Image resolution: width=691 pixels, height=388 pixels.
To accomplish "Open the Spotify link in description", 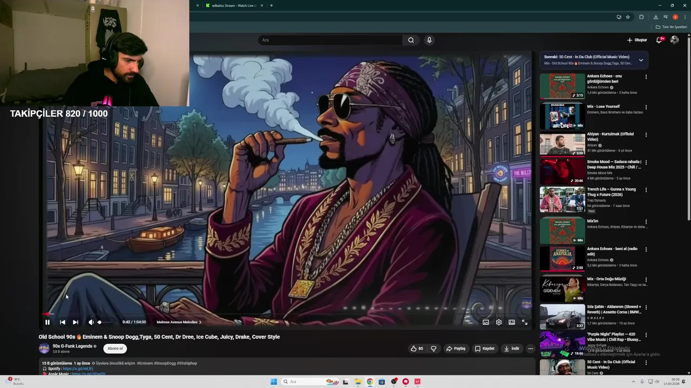I will tap(78, 369).
